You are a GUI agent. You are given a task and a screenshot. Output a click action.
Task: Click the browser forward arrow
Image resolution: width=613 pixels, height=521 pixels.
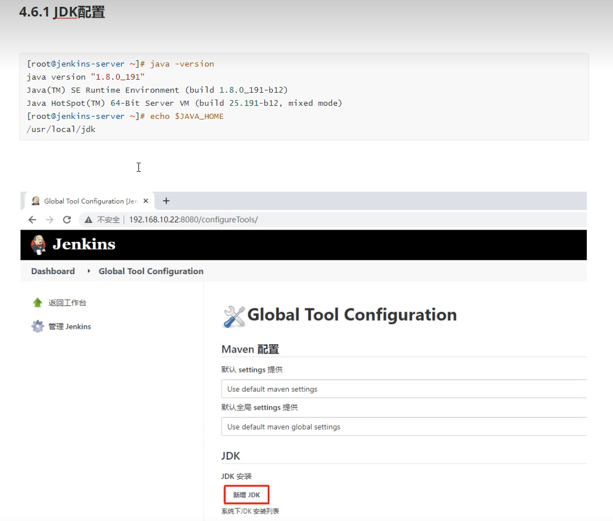[50, 220]
